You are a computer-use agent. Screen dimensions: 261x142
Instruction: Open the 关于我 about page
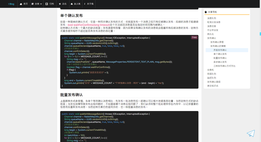pyautogui.click(x=89, y=4)
